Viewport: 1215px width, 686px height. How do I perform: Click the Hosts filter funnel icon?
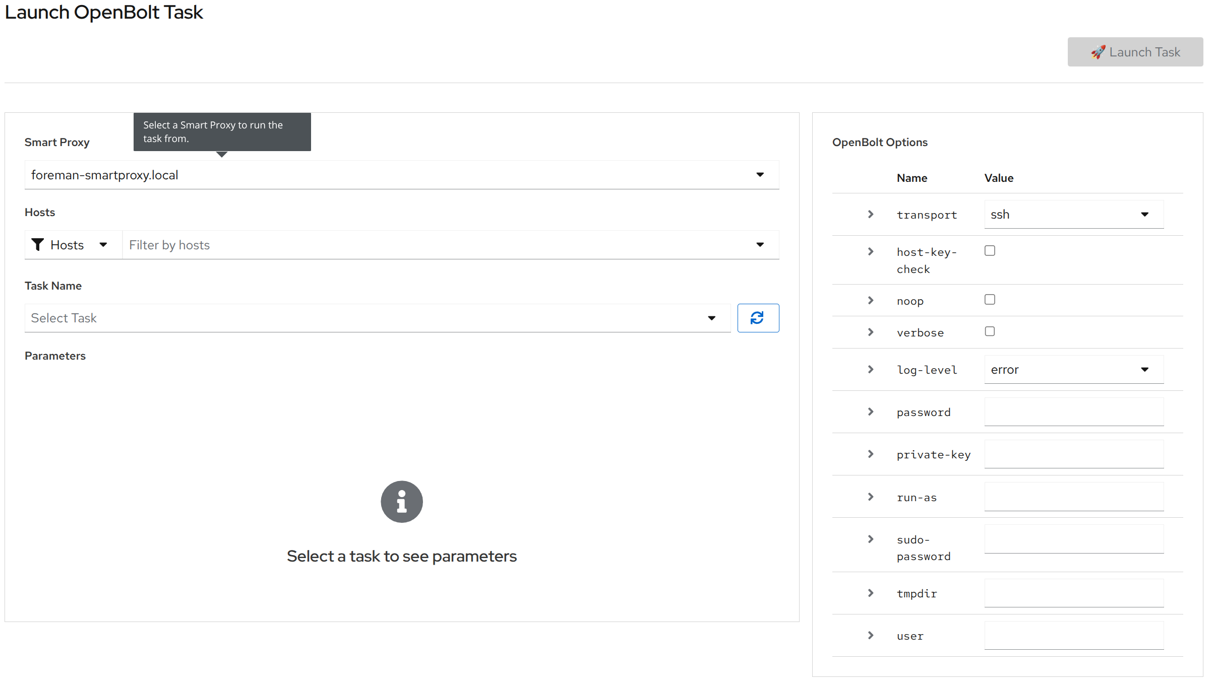38,245
